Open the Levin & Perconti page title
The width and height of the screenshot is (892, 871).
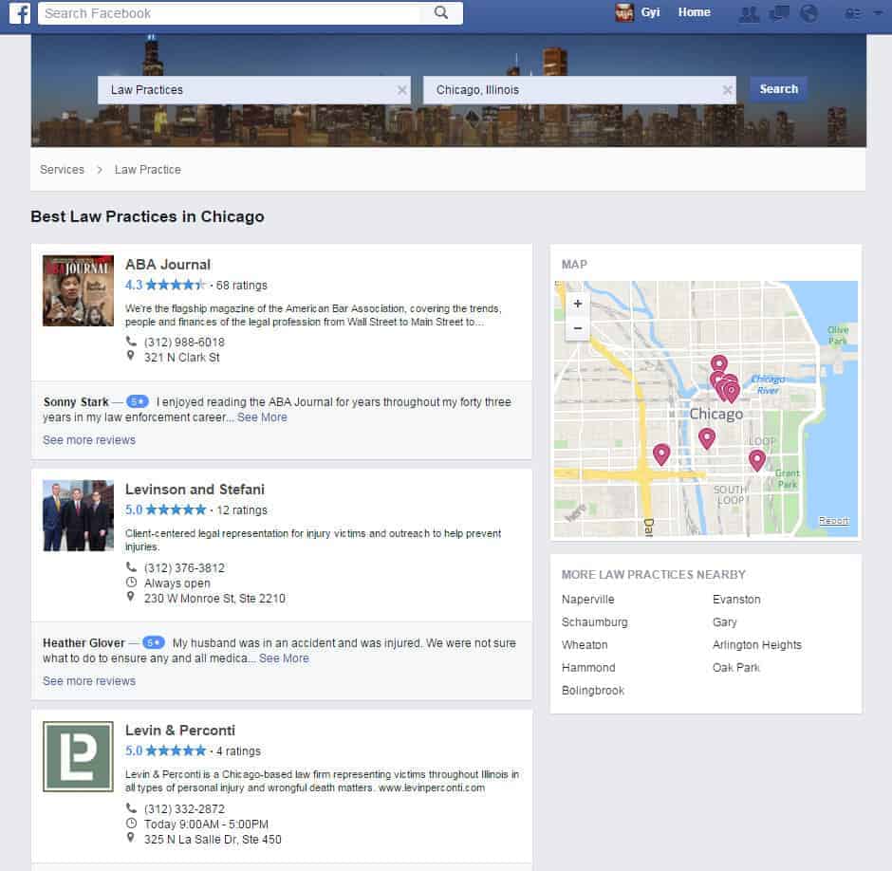[179, 730]
